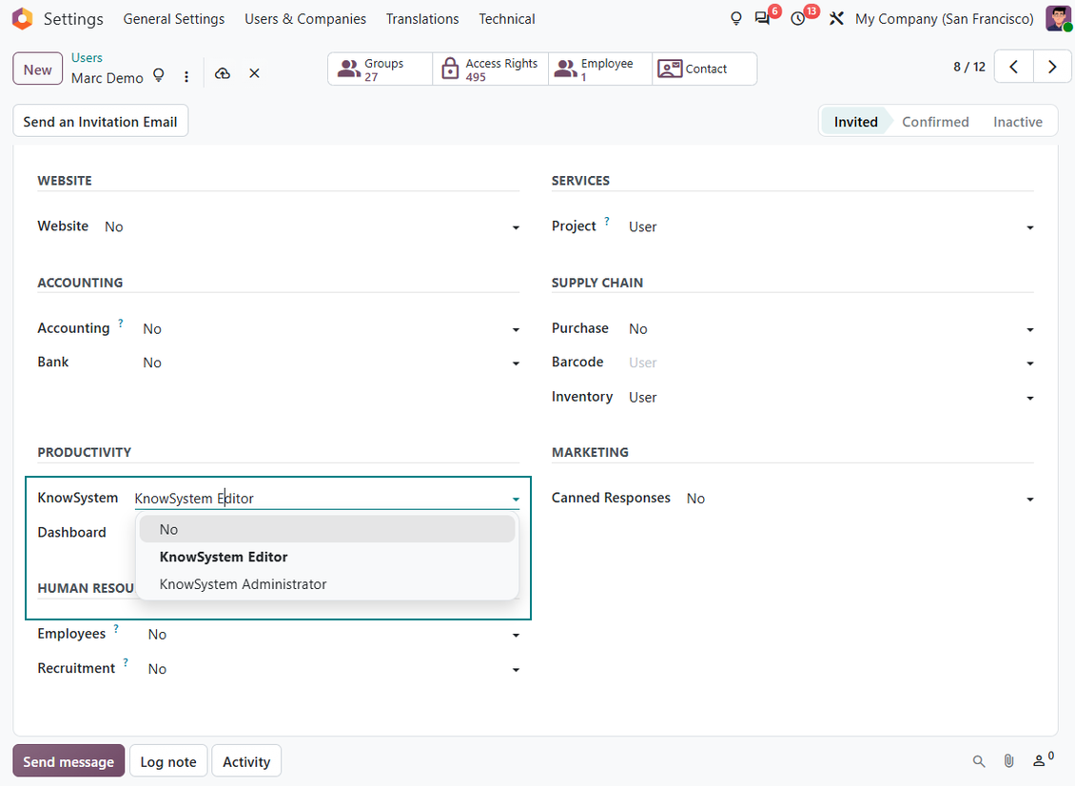
Task: Collapse the KnowSystem dropdown arrow
Action: [x=516, y=500]
